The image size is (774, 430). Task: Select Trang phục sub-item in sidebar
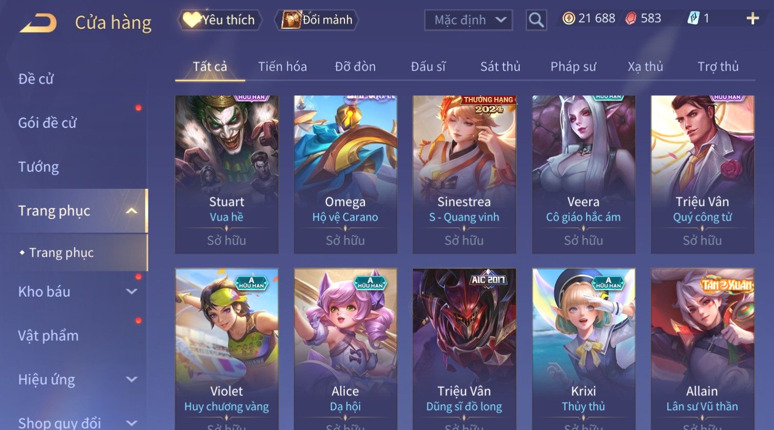61,252
